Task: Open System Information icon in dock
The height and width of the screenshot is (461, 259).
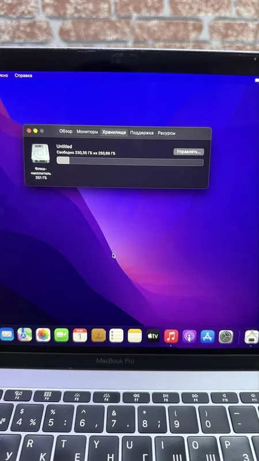Action: [252, 337]
